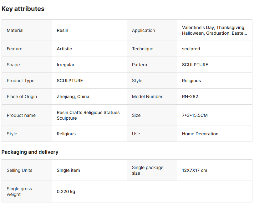254x204 pixels.
Task: Select the "Home Decoration" use value
Action: pyautogui.click(x=200, y=134)
